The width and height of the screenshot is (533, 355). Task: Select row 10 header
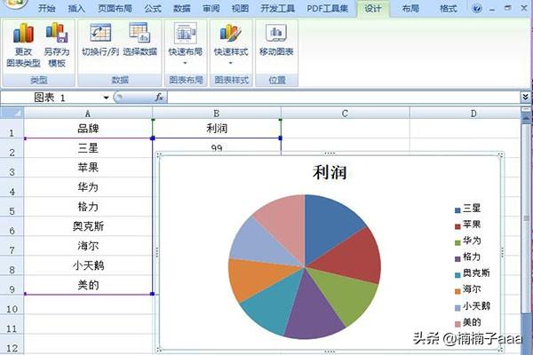12,304
